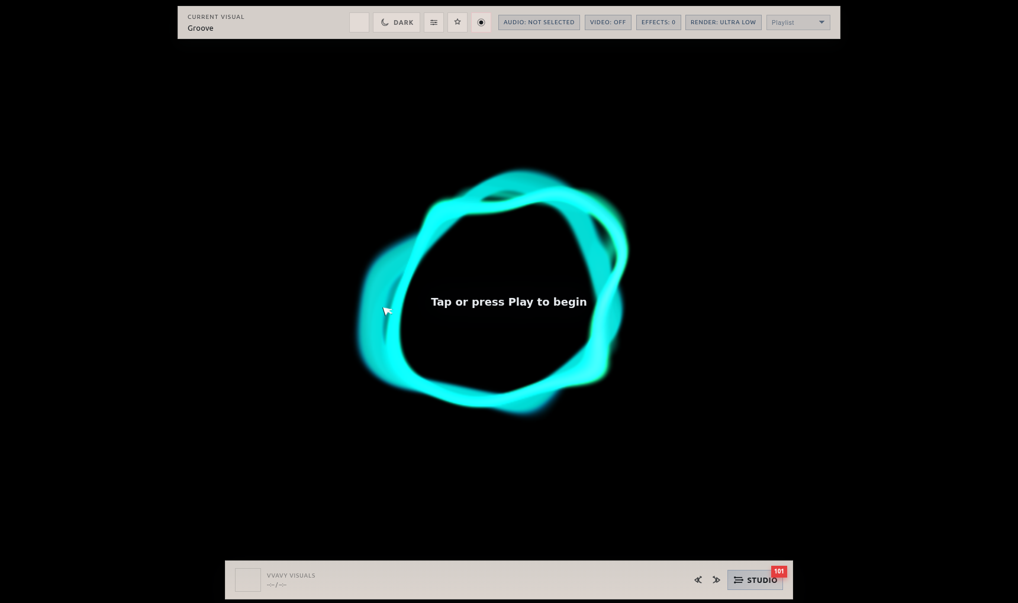The height and width of the screenshot is (603, 1018).
Task: Click the playback time display
Action: click(x=276, y=585)
